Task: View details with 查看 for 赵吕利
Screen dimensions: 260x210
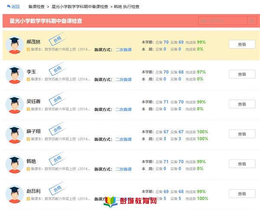Action: pyautogui.click(x=242, y=194)
